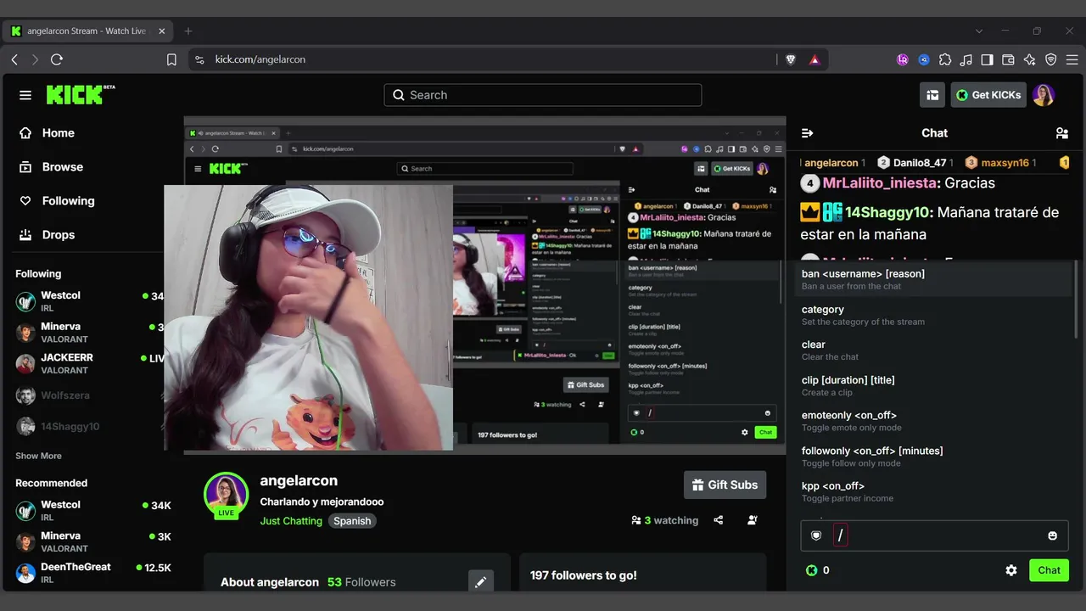Select the emoteonly toggle command
The height and width of the screenshot is (611, 1086).
[935, 421]
